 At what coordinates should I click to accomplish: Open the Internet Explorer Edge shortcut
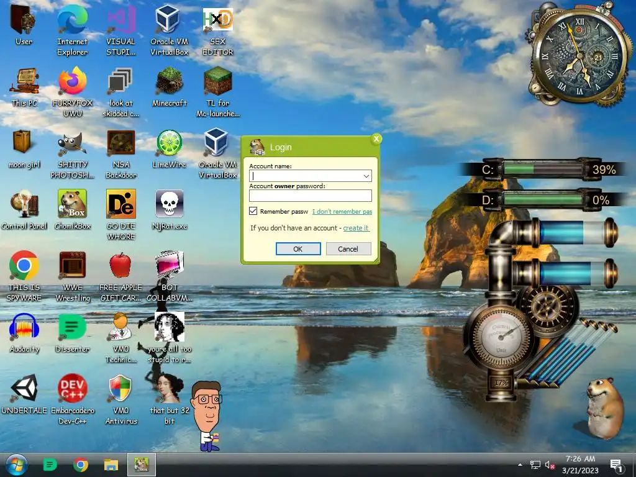[x=72, y=31]
